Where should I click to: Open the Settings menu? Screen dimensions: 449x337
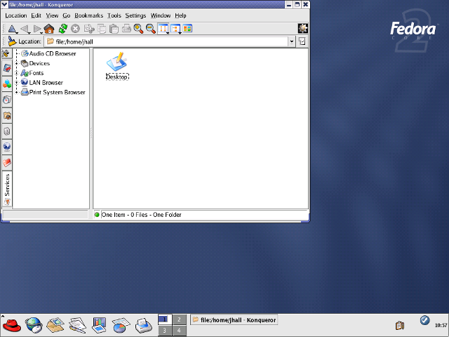pyautogui.click(x=135, y=15)
